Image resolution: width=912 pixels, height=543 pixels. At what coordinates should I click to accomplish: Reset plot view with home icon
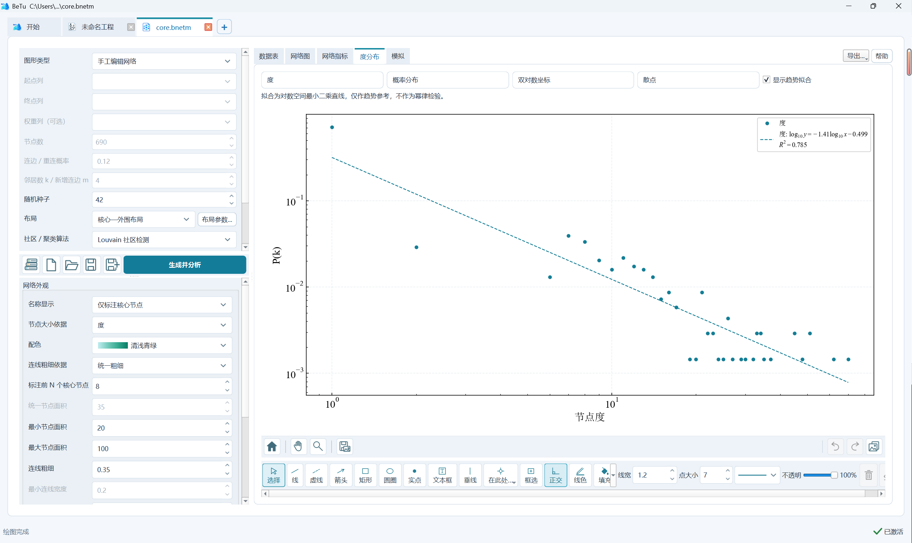pos(272,447)
